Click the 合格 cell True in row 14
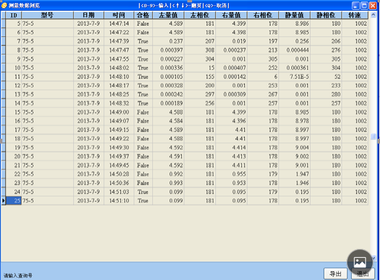The image size is (380, 280). click(142, 103)
